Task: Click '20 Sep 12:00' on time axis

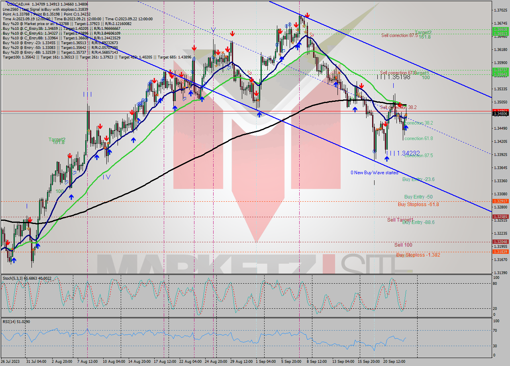Action: [394, 362]
